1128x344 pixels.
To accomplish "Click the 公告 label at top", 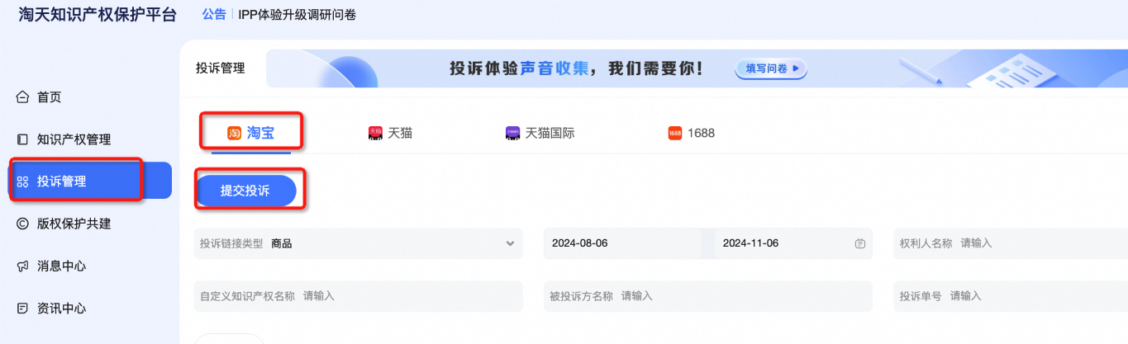I will (x=213, y=14).
